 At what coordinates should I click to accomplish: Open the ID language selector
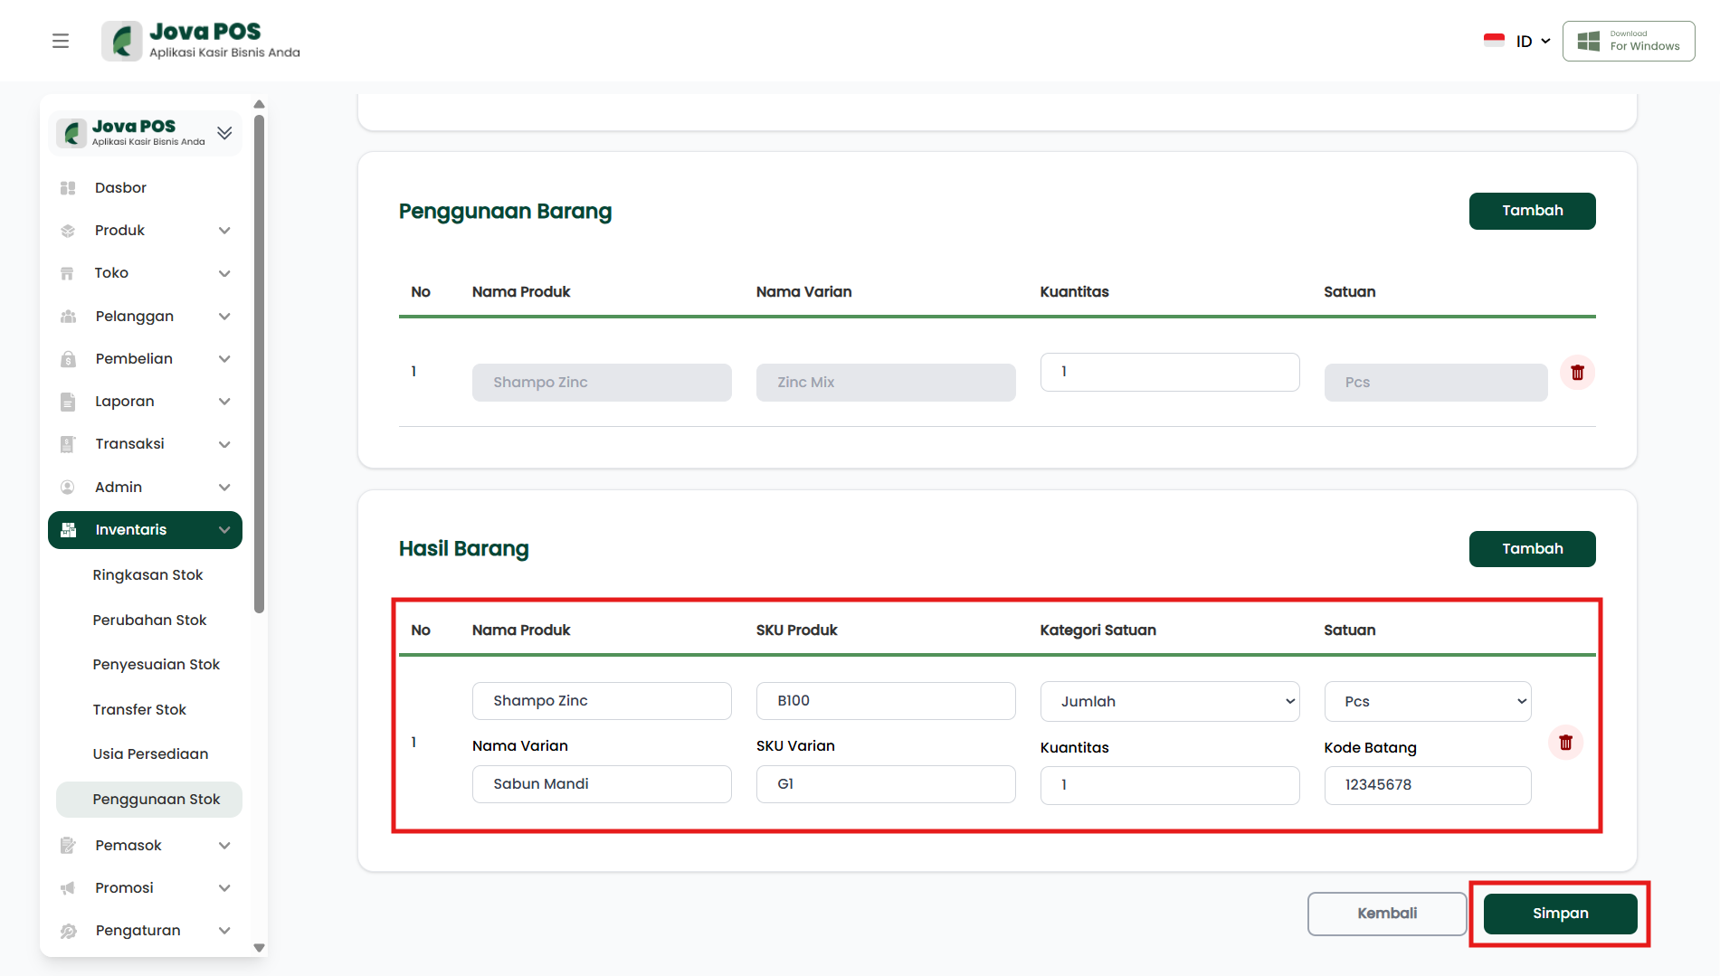[x=1517, y=41]
